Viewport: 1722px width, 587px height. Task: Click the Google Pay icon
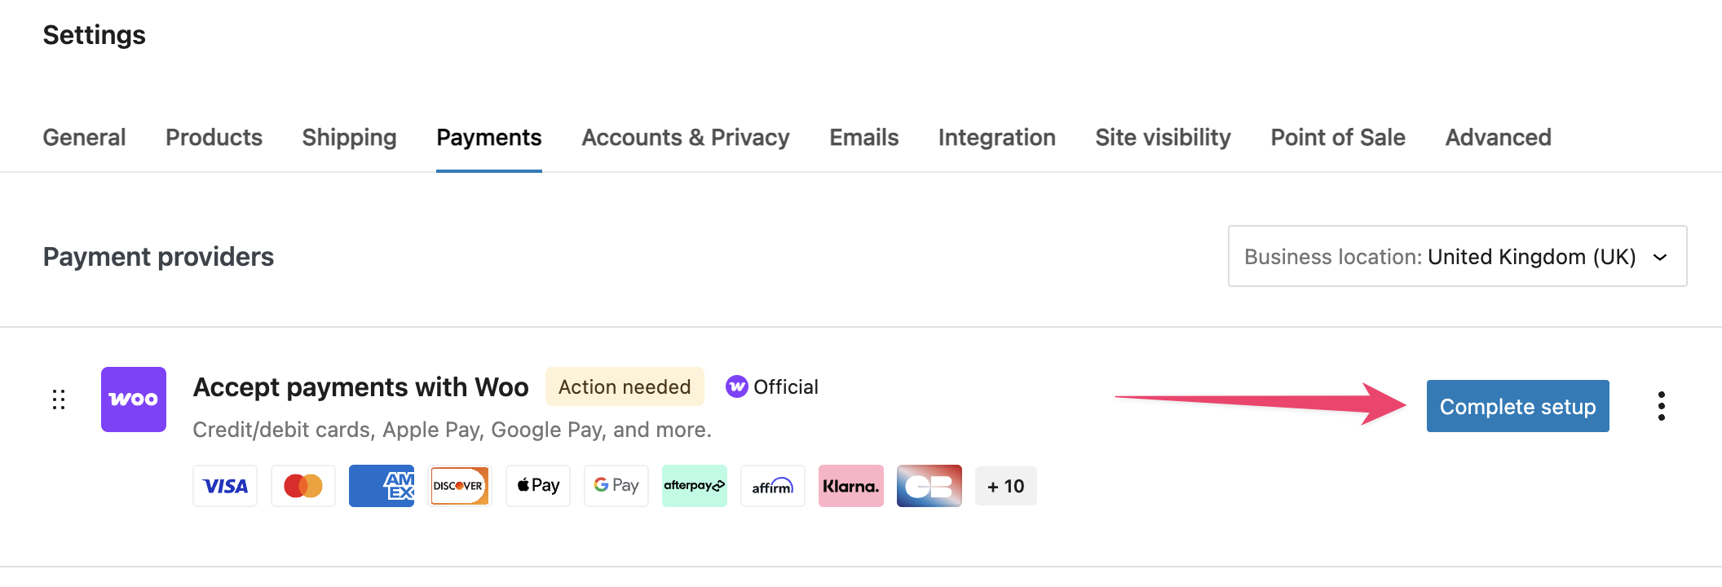click(616, 486)
